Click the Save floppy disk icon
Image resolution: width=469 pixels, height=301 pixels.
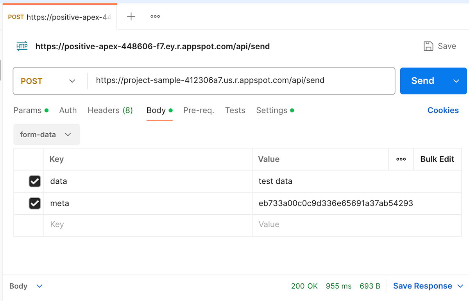pyautogui.click(x=428, y=46)
